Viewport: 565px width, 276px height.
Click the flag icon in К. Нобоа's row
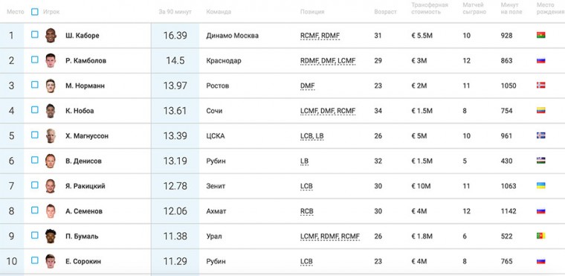tap(541, 110)
